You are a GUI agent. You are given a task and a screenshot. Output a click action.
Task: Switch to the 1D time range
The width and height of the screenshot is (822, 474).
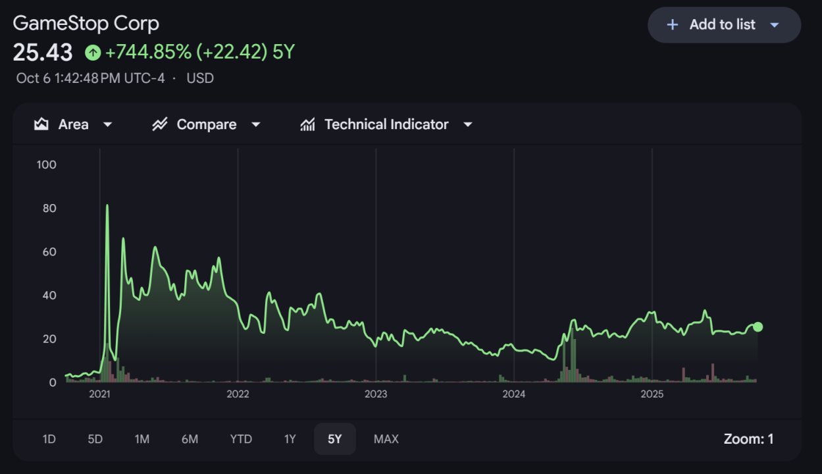49,439
